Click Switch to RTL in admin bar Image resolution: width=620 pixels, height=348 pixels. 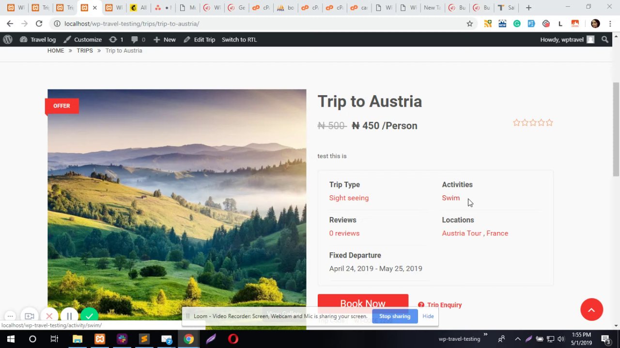click(239, 40)
